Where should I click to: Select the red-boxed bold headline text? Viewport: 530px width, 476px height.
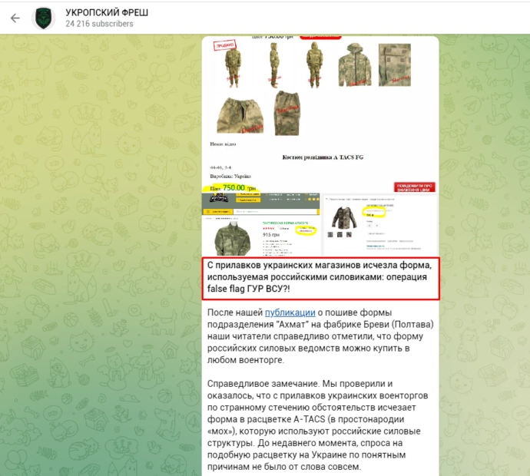321,279
